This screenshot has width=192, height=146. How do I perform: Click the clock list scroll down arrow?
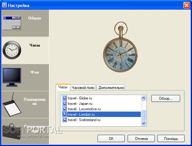click(x=143, y=123)
